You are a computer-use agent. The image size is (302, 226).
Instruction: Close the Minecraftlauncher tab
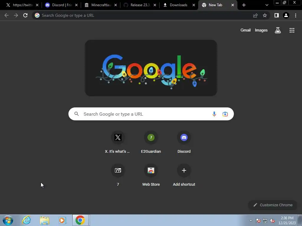pyautogui.click(x=116, y=5)
